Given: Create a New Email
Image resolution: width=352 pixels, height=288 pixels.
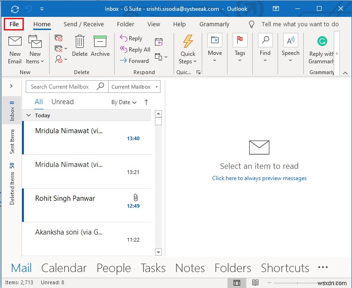Looking at the screenshot, I should [x=15, y=50].
